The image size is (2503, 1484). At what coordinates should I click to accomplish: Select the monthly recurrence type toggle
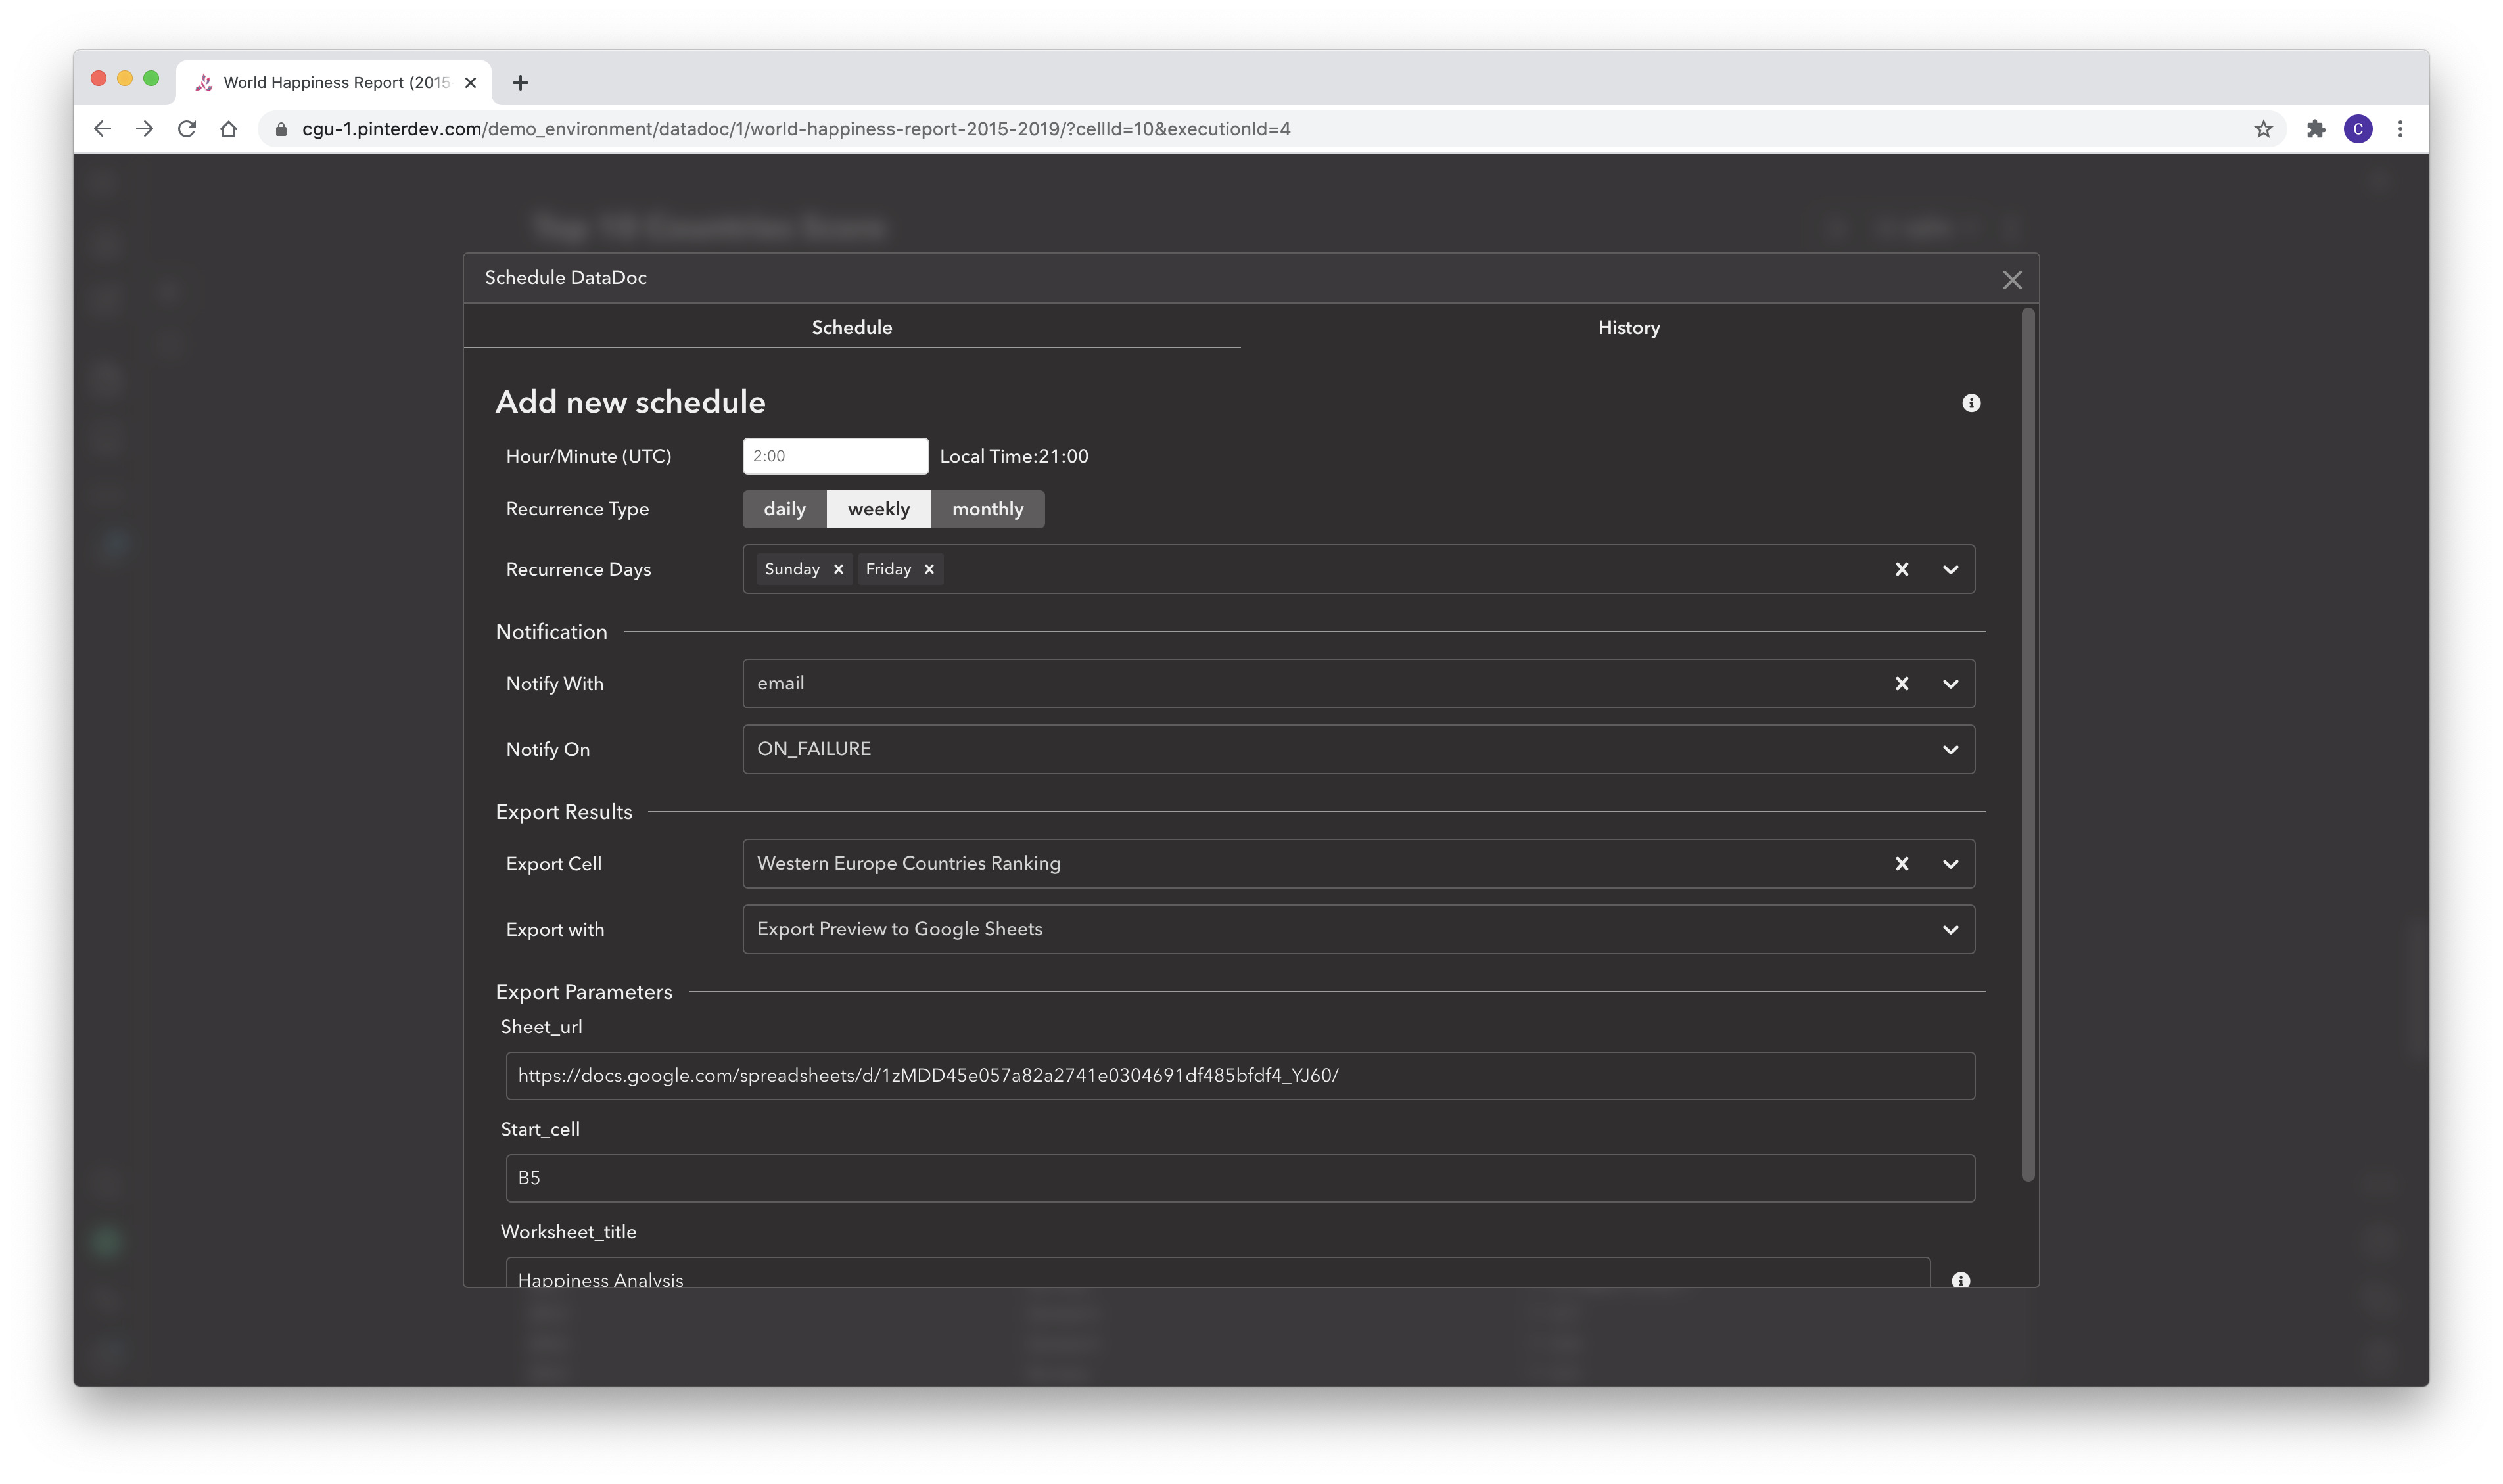[987, 509]
